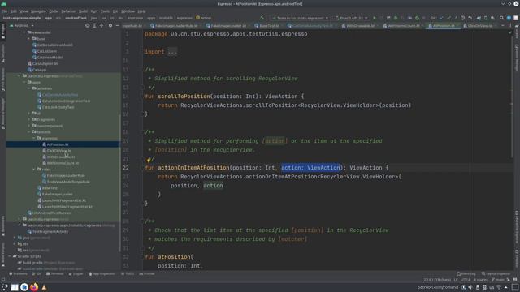Click the Undo/rollback icon in toolbar

(x=470, y=18)
